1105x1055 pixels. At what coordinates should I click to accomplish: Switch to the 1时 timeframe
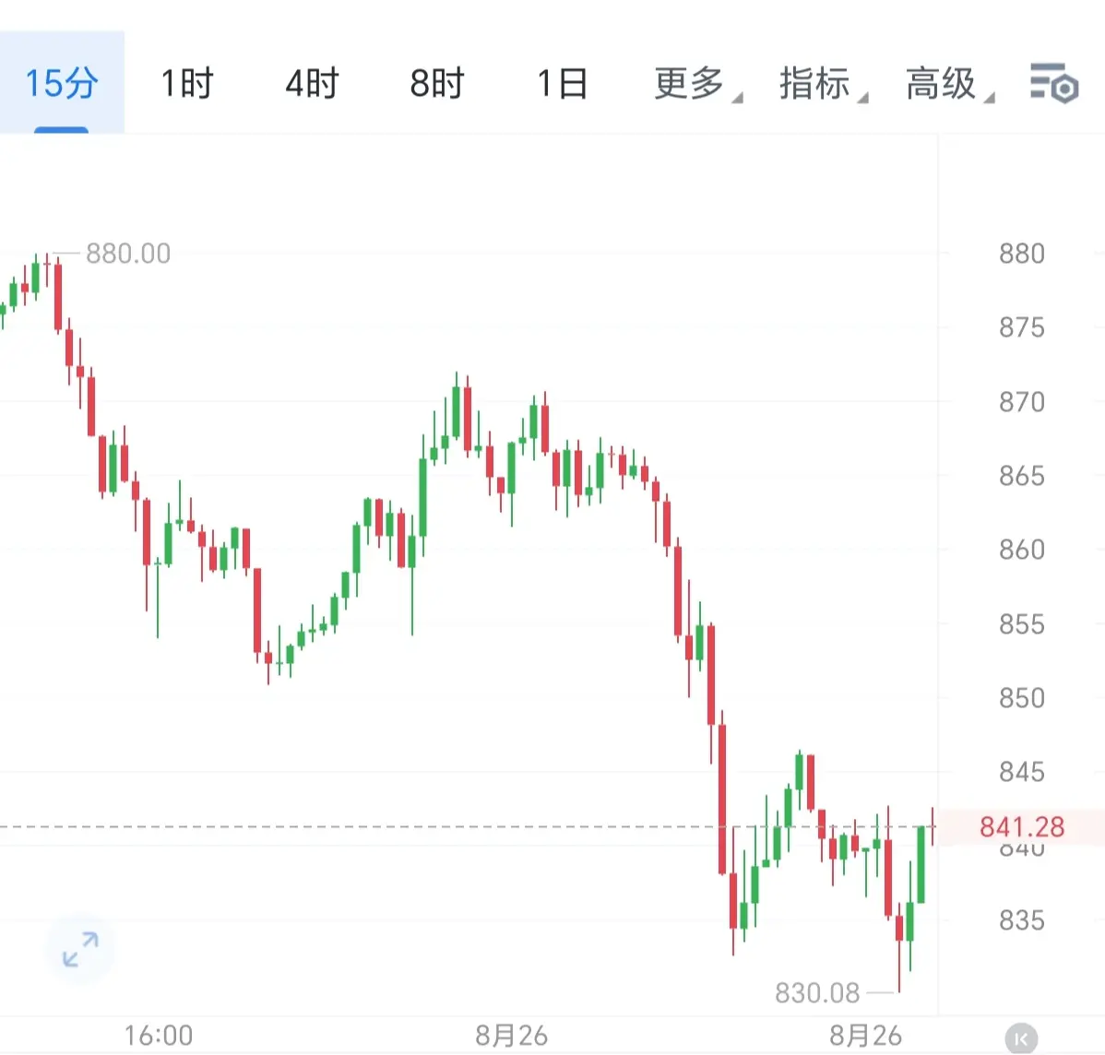click(x=186, y=83)
